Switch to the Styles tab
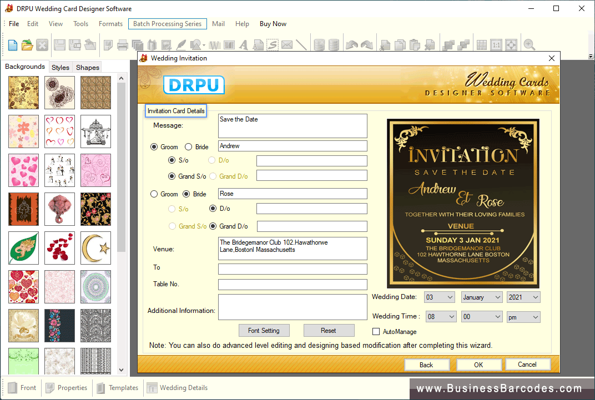Screen dimensions: 595x400 tap(60, 68)
